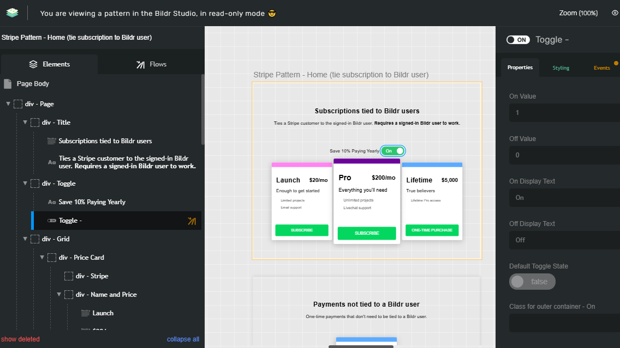
Task: Toggle preview eye icon next to Zoom
Action: [x=615, y=13]
